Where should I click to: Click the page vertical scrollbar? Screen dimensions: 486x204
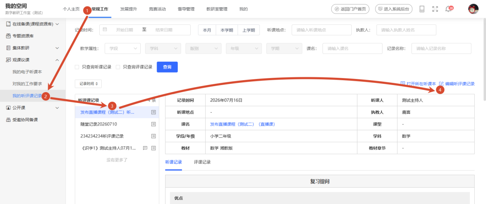click(484, 60)
